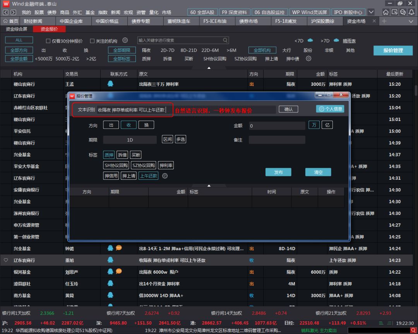Open the 中国企业库 tab
The height and width of the screenshot is (334, 418).
click(71, 21)
